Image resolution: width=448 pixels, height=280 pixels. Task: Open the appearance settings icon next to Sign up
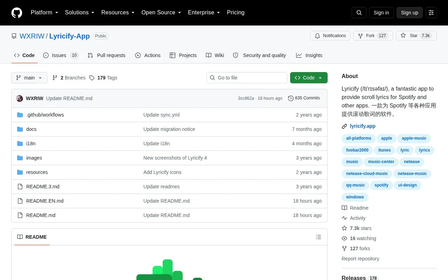pyautogui.click(x=431, y=13)
